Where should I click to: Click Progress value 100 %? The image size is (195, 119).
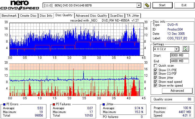(x=187, y=108)
